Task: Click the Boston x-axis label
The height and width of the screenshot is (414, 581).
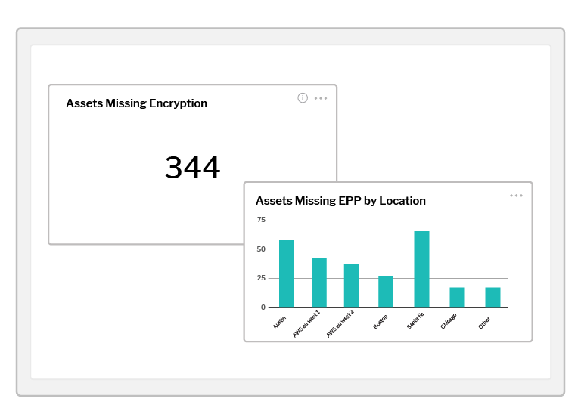Action: (x=381, y=322)
